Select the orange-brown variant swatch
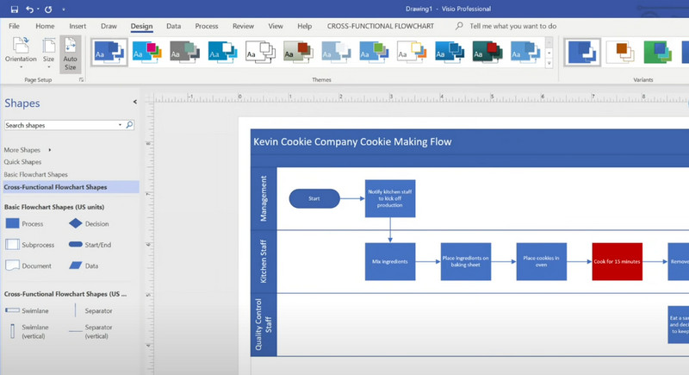The height and width of the screenshot is (375, 689). pos(620,52)
